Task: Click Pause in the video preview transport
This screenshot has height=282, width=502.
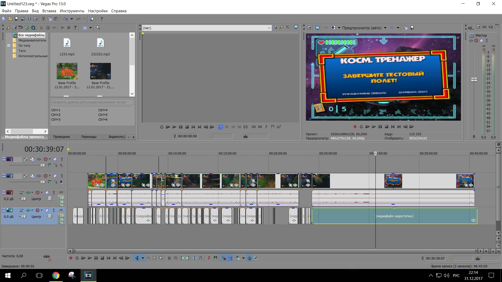Action: [380, 127]
